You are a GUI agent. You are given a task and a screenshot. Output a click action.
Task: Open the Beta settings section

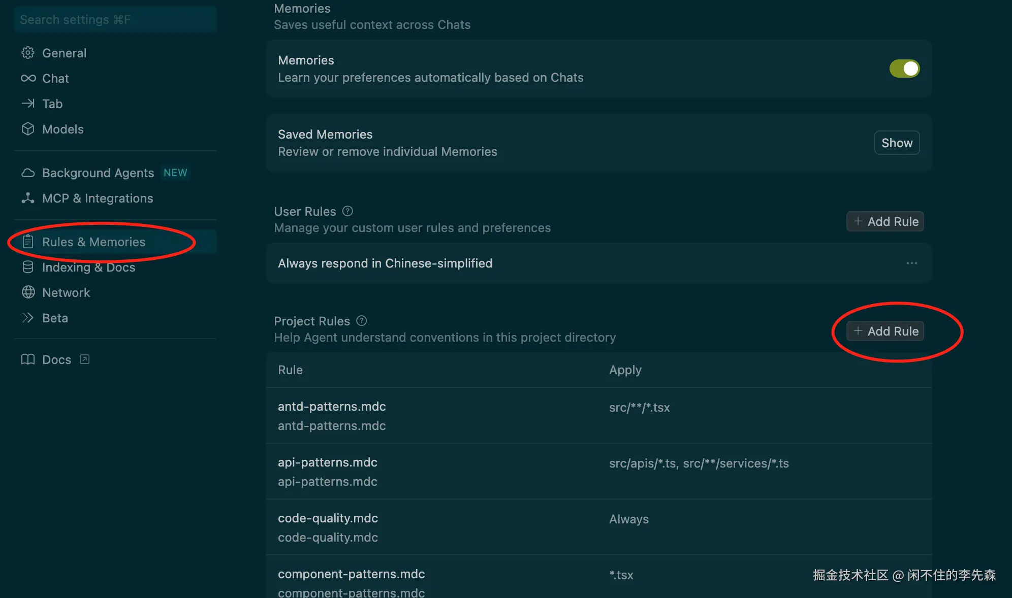[x=55, y=318]
